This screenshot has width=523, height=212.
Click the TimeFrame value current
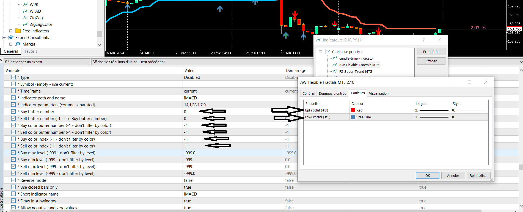[190, 91]
